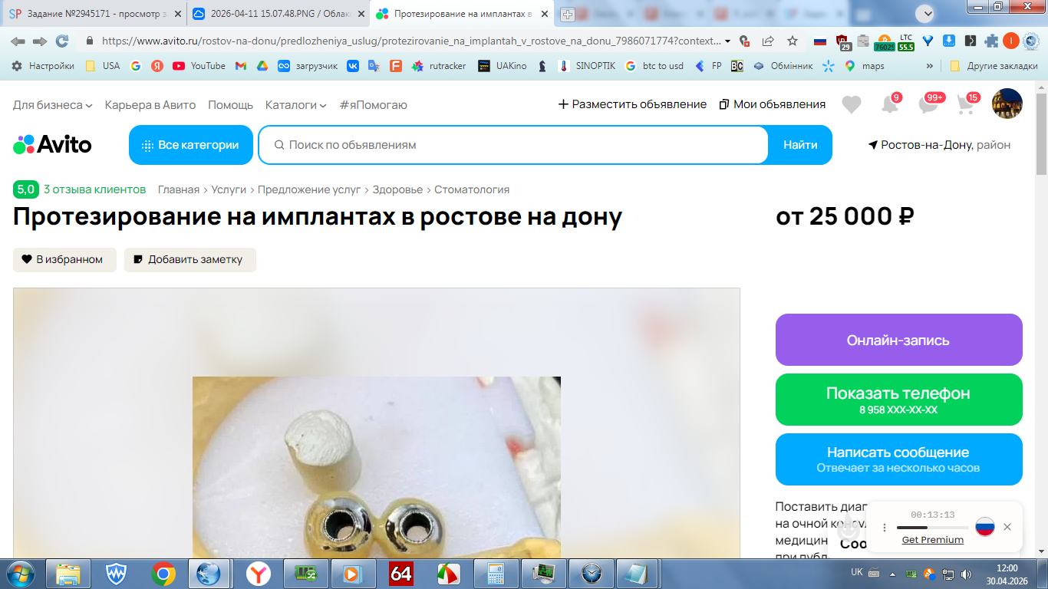The width and height of the screenshot is (1048, 589).
Task: Show more bookmarks with chevron
Action: pos(930,66)
